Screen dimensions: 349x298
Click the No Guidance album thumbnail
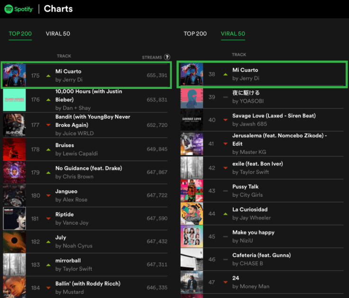click(x=14, y=172)
